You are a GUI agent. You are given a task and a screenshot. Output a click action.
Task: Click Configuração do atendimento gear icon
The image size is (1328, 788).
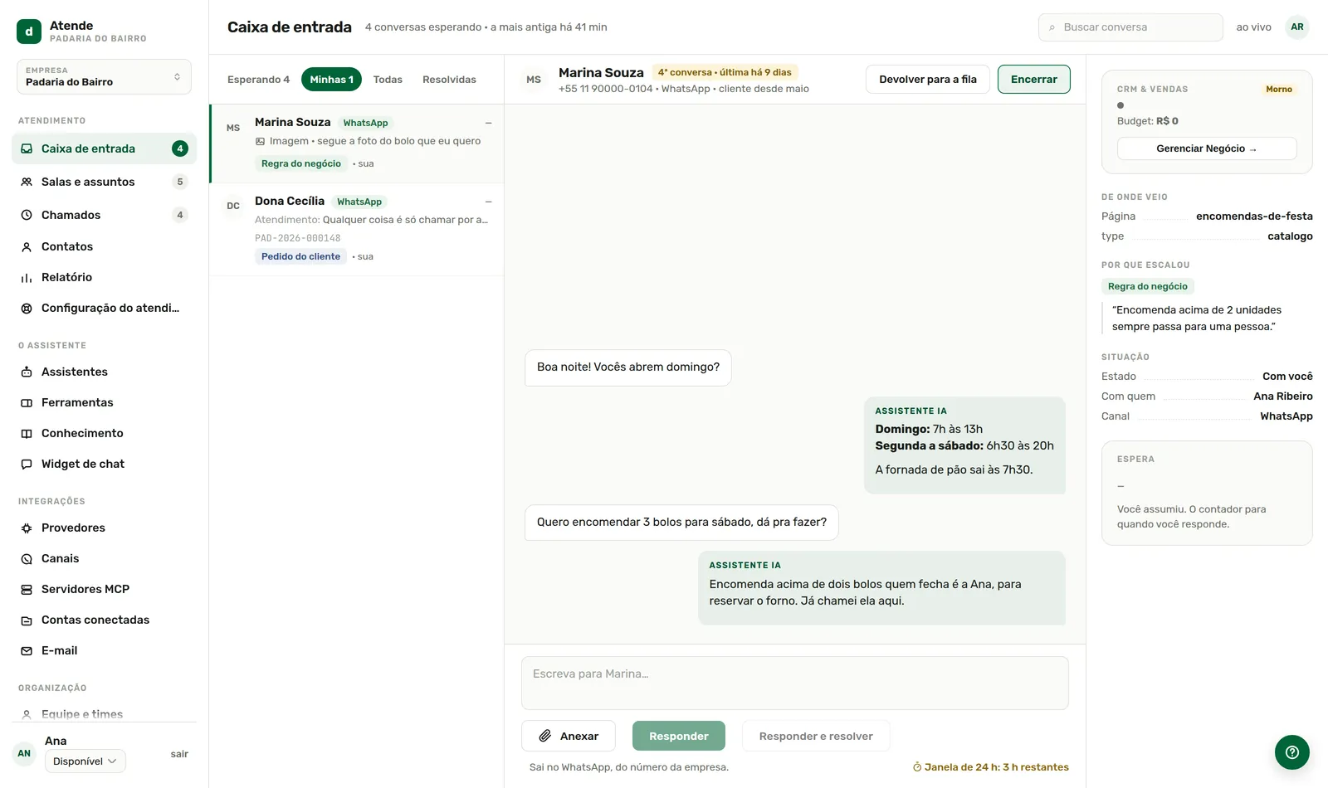click(27, 308)
